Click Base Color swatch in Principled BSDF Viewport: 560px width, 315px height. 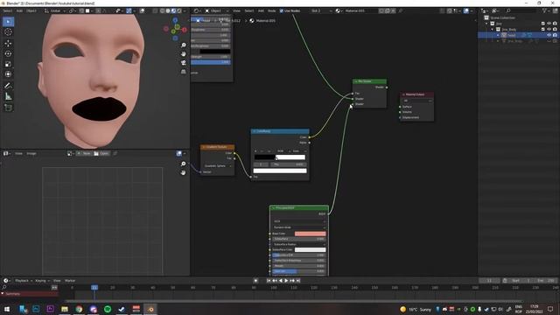(310, 234)
